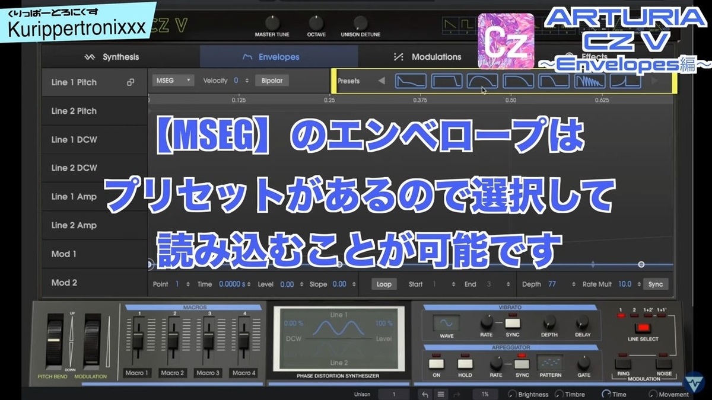Click the Time macro knob in the bottom bar
Image resolution: width=712 pixels, height=400 pixels.
606,394
